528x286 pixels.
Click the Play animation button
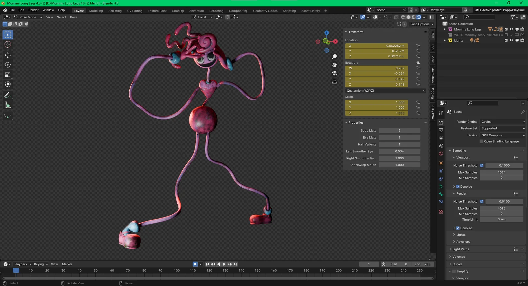(224, 264)
